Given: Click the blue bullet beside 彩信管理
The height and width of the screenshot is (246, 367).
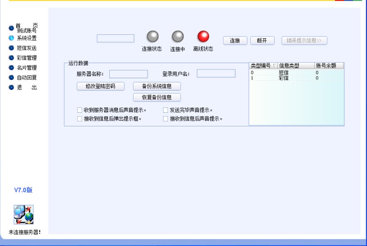Looking at the screenshot, I should click(x=11, y=58).
